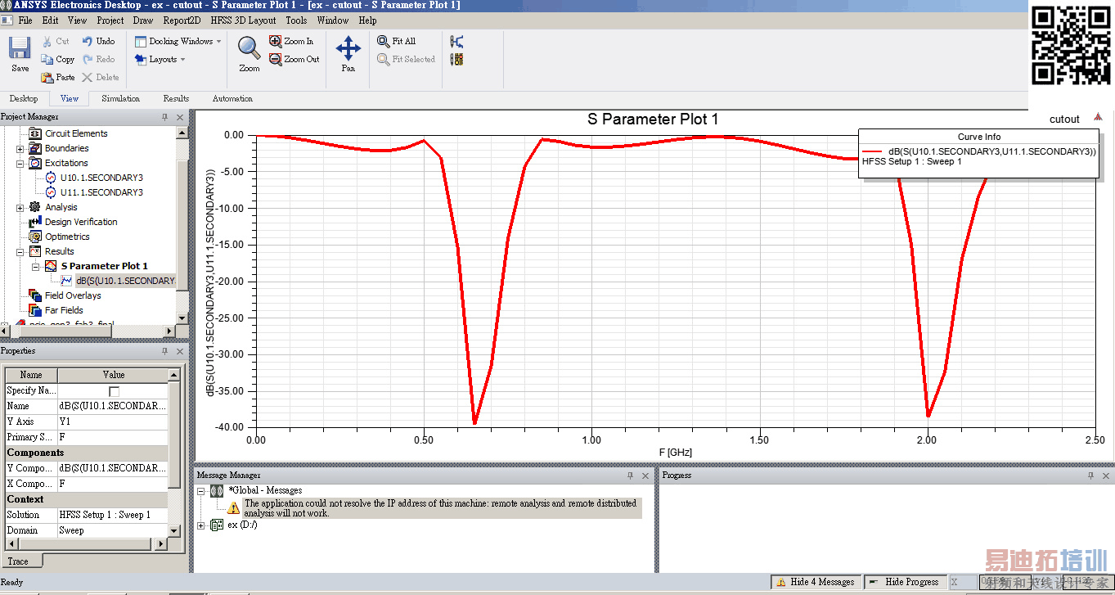The height and width of the screenshot is (595, 1115).
Task: Open the File menu
Action: [25, 20]
